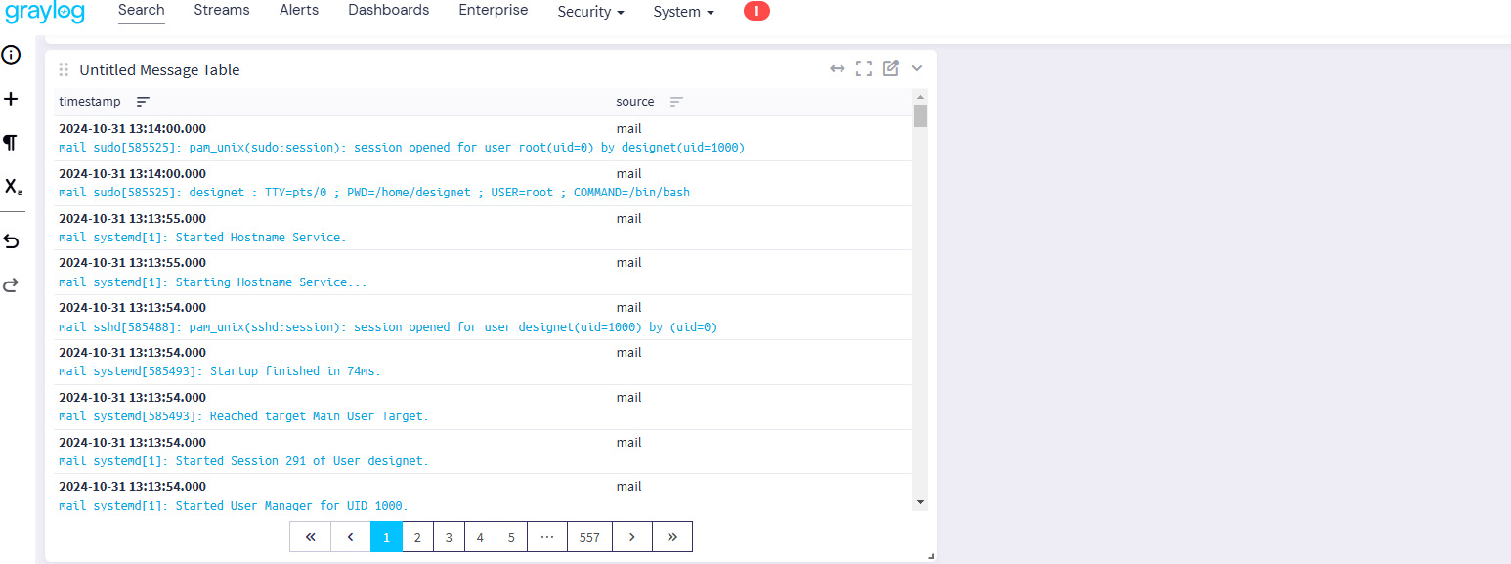The width and height of the screenshot is (1511, 564).
Task: Expand the System menu dropdown
Action: pos(683,12)
